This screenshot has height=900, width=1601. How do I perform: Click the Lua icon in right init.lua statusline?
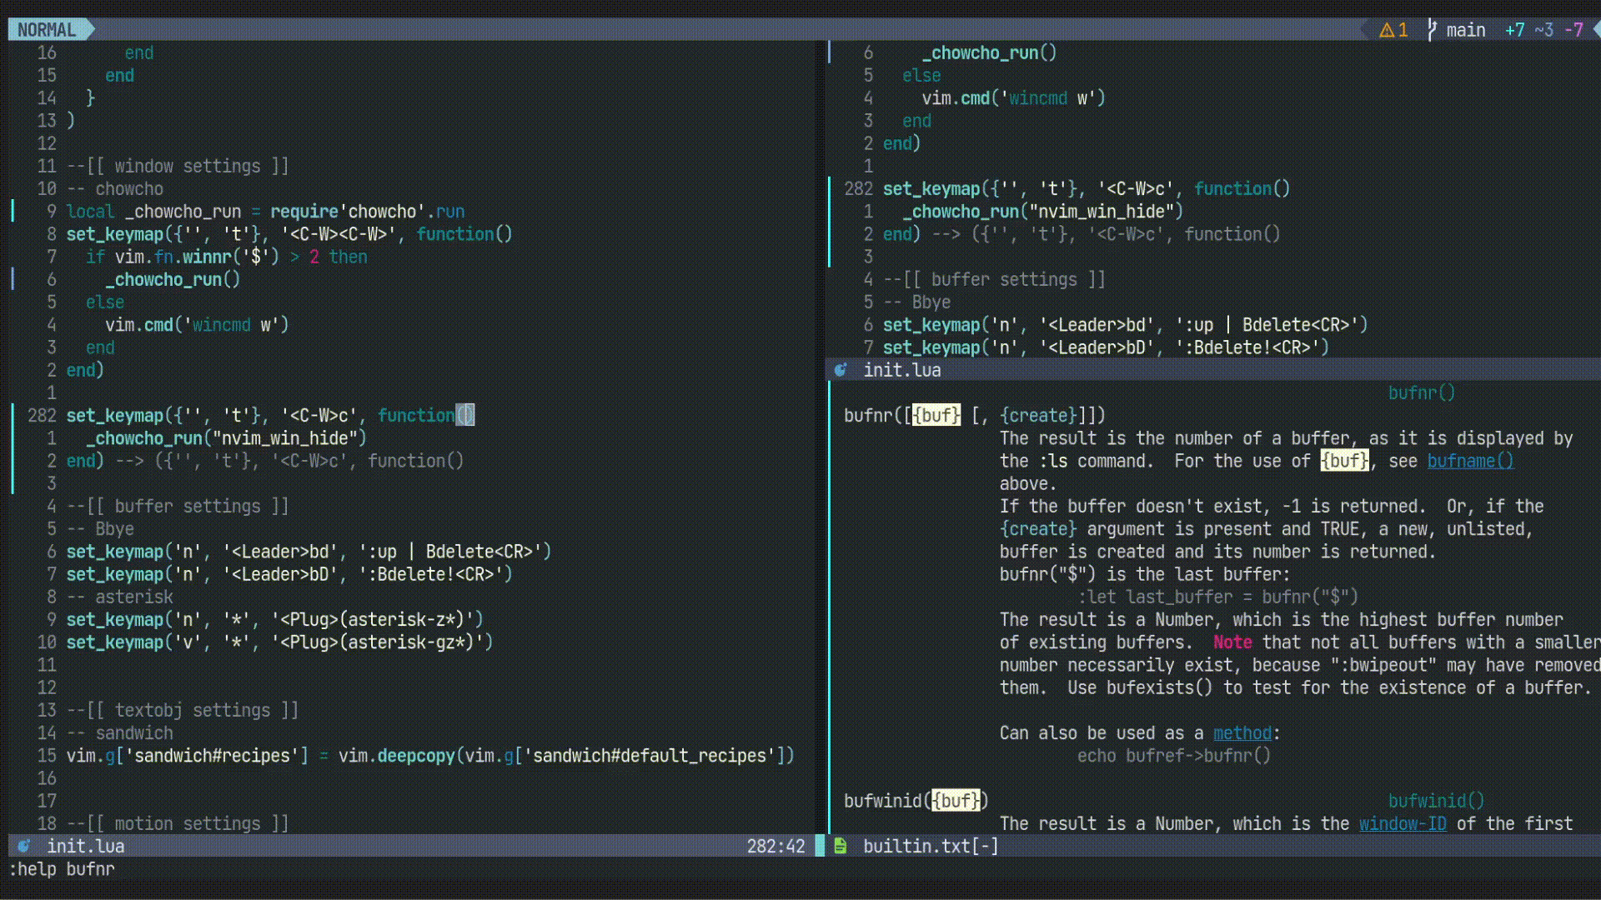[841, 370]
